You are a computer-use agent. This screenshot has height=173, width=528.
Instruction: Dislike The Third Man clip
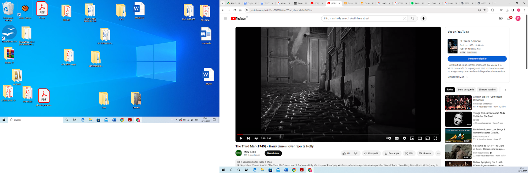(356, 153)
